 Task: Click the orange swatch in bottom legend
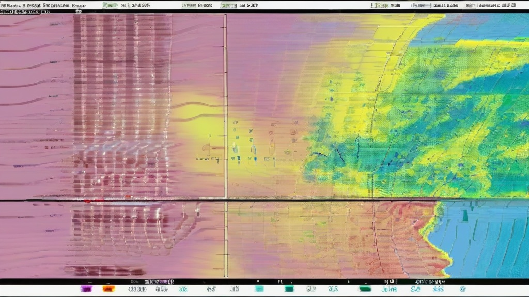pyautogui.click(x=108, y=289)
